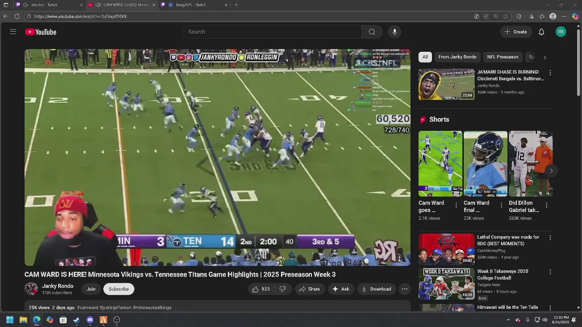Open the Windows Start menu
This screenshot has width=582, height=327.
pyautogui.click(x=10, y=320)
